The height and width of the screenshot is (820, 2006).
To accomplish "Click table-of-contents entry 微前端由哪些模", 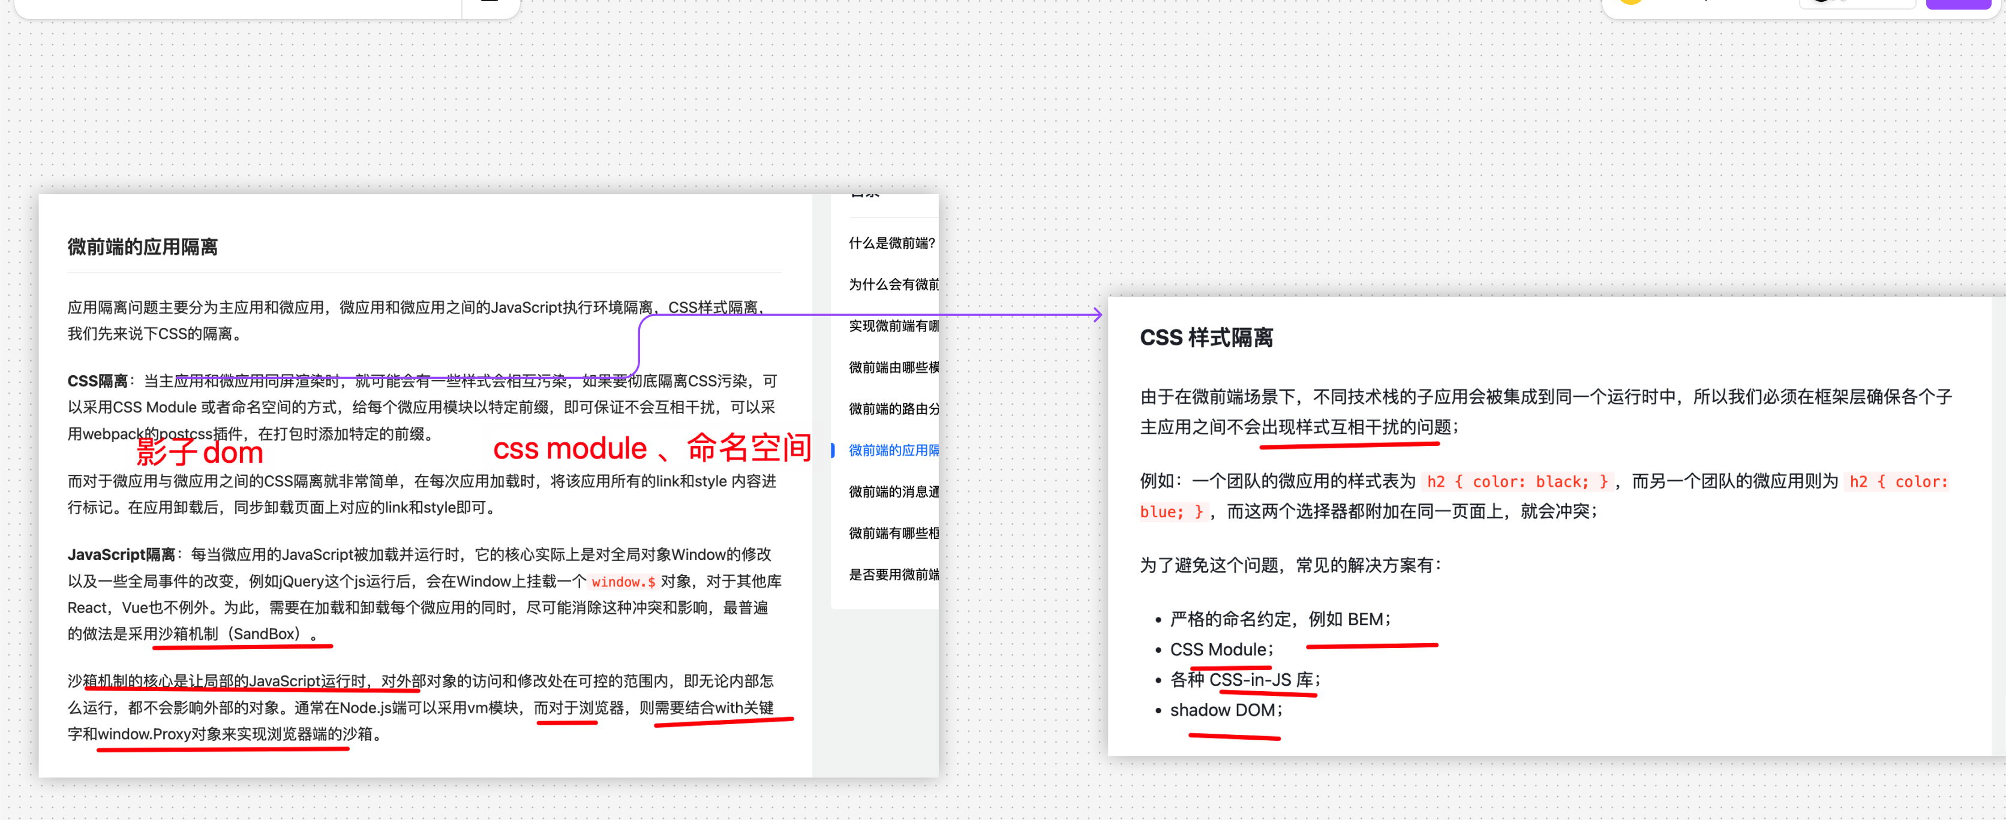I will click(x=893, y=366).
